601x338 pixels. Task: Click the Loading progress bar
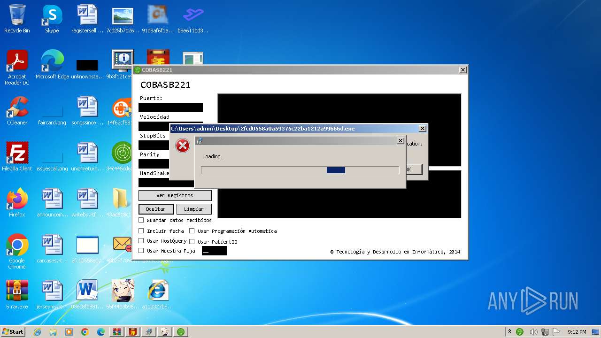300,170
